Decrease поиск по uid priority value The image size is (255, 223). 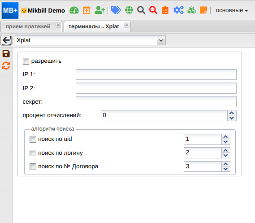point(226,142)
